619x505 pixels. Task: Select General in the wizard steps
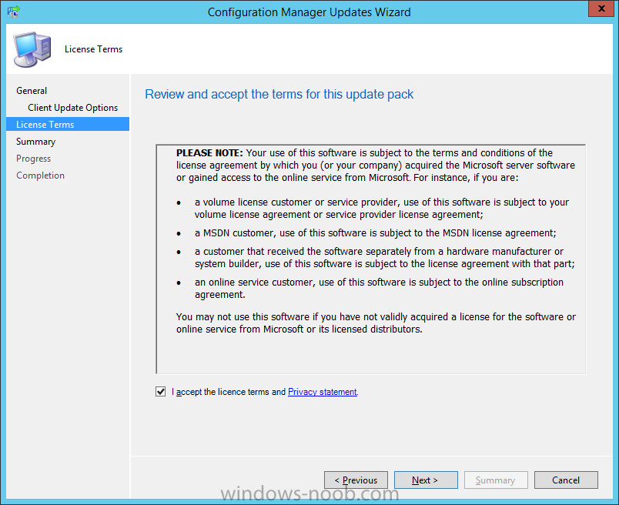coord(32,91)
